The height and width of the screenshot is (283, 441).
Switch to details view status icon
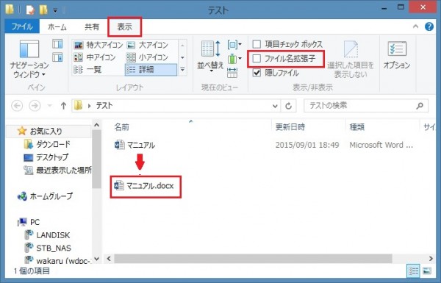pyautogui.click(x=413, y=271)
